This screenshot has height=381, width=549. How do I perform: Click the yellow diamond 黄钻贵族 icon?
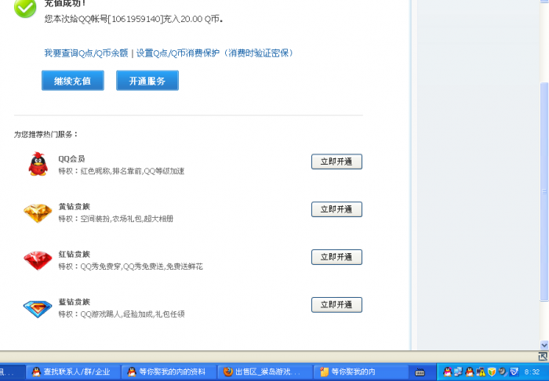point(38,212)
